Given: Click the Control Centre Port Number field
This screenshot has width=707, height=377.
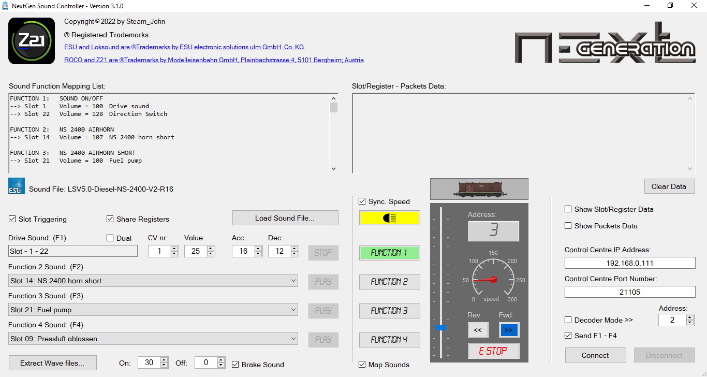Looking at the screenshot, I should [630, 292].
